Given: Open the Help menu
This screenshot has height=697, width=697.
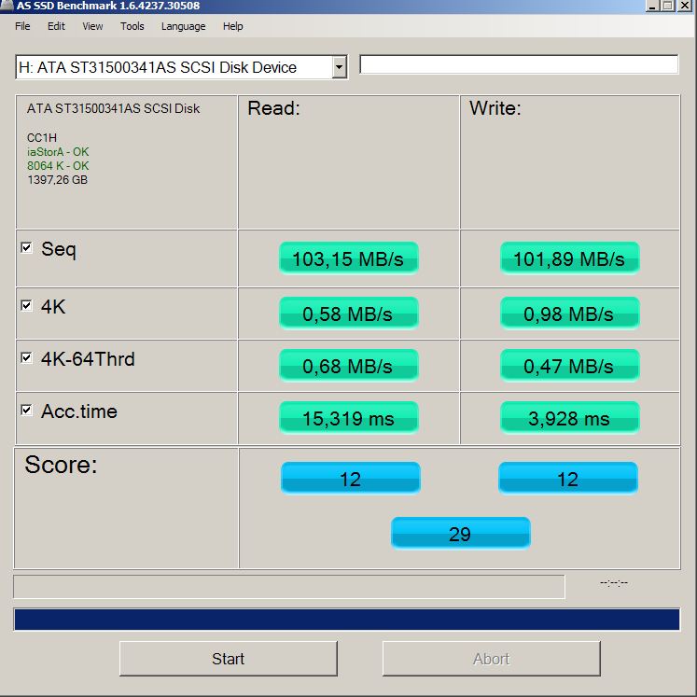Looking at the screenshot, I should click(233, 26).
